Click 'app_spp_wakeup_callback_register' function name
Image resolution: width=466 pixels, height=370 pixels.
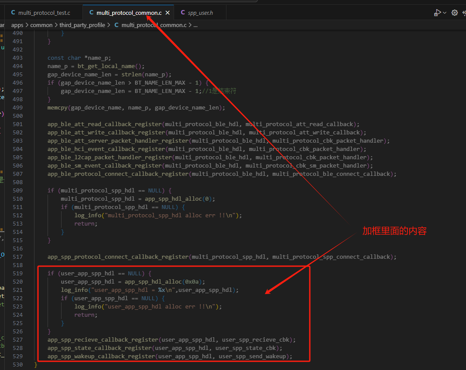coord(101,356)
